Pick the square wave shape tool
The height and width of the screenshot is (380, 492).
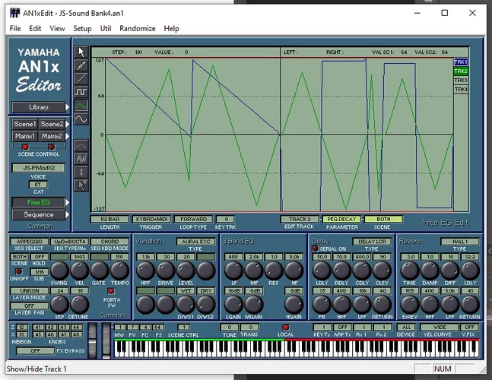[x=81, y=93]
